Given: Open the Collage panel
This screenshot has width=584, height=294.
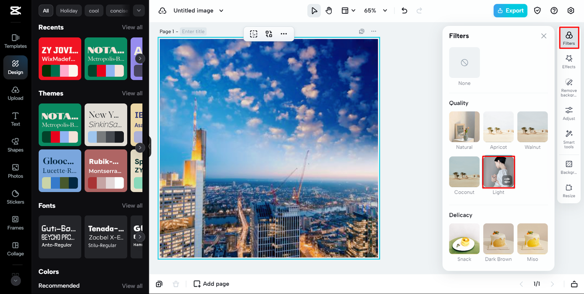Looking at the screenshot, I should 16,249.
